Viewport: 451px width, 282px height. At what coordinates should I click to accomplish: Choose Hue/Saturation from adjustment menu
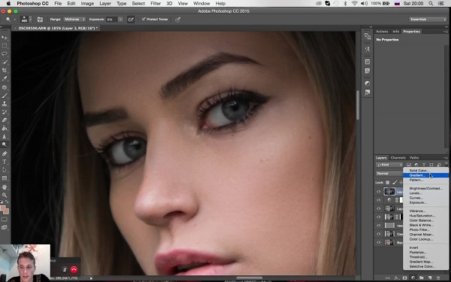(x=422, y=216)
